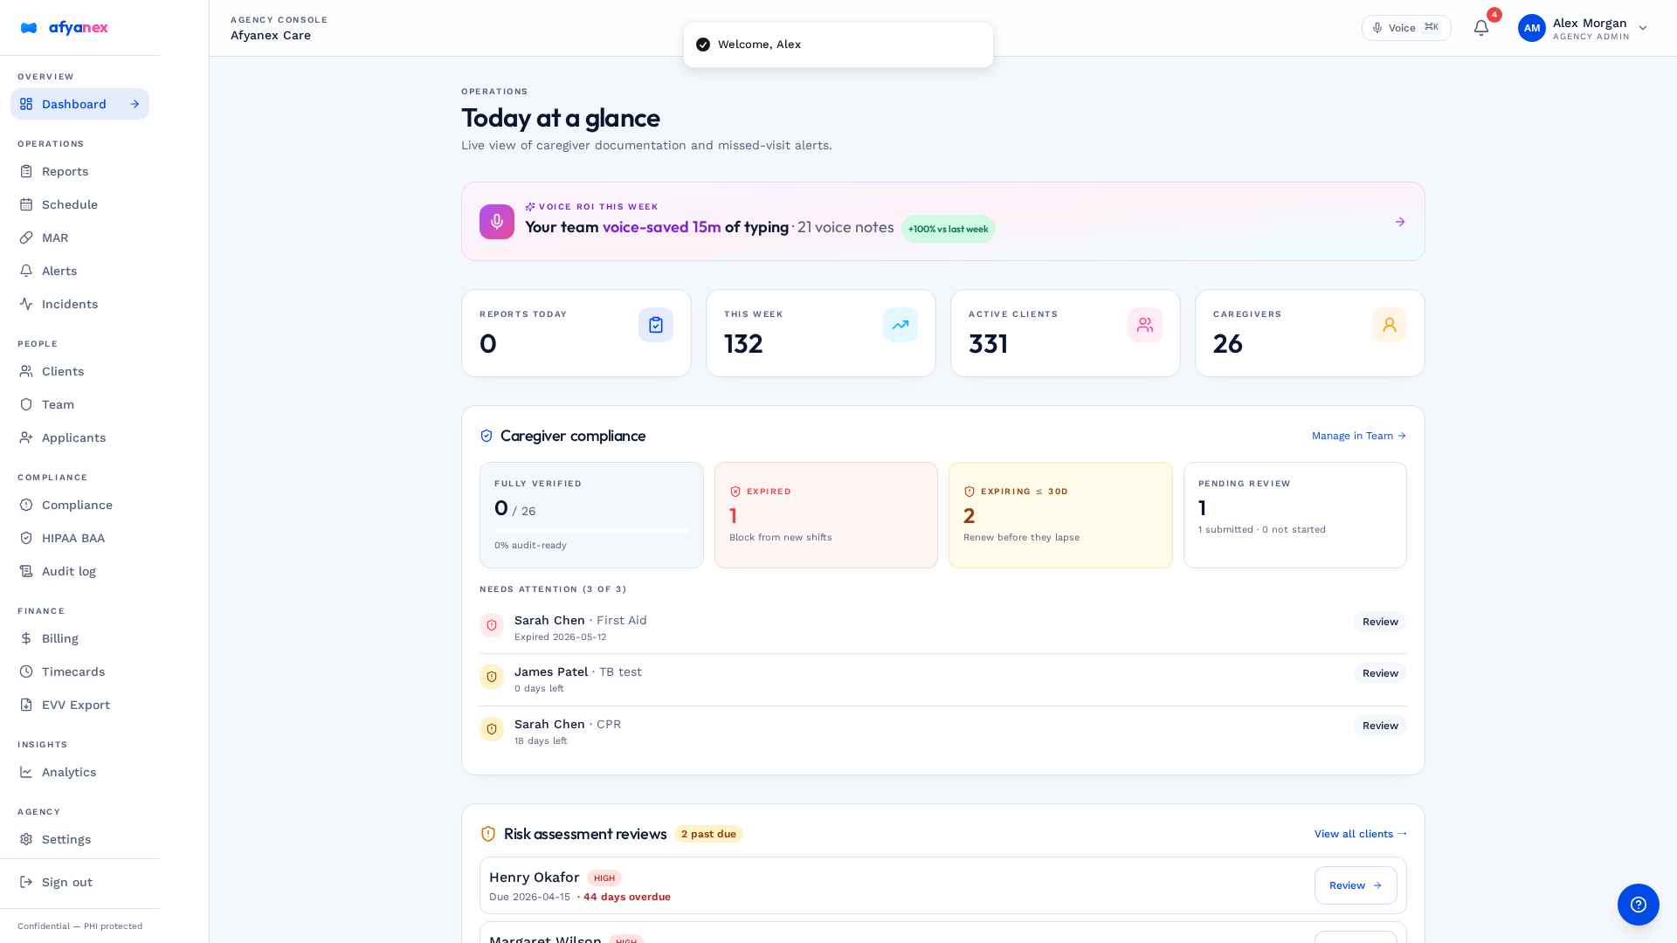
Task: Click the Welcome toast checkmark icon
Action: [x=703, y=45]
